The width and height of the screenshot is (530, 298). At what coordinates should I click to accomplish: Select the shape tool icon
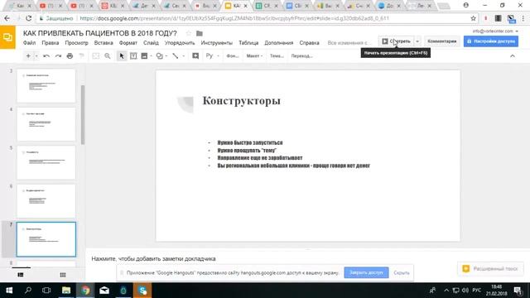coord(159,56)
